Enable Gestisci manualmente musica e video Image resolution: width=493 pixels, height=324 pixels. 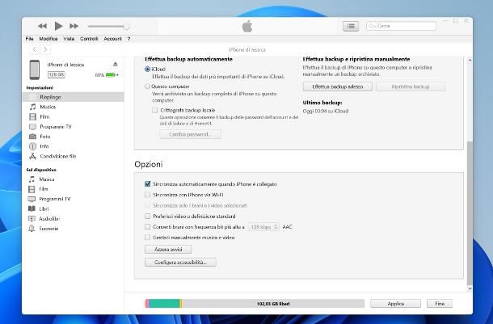147,238
